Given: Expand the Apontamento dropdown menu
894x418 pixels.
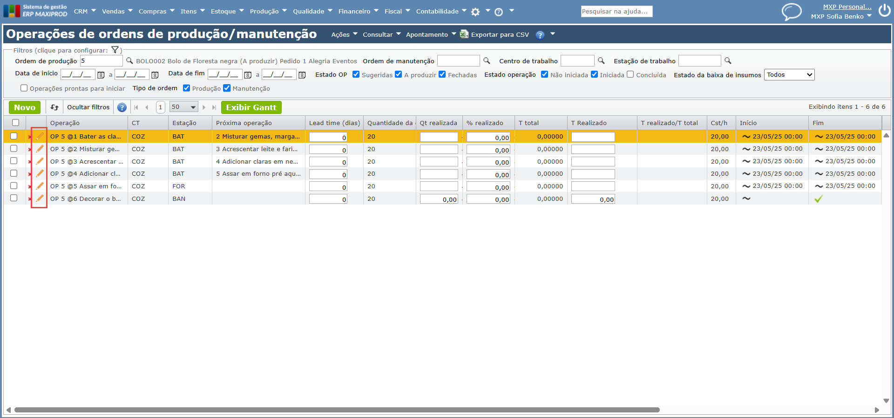Looking at the screenshot, I should pos(431,34).
